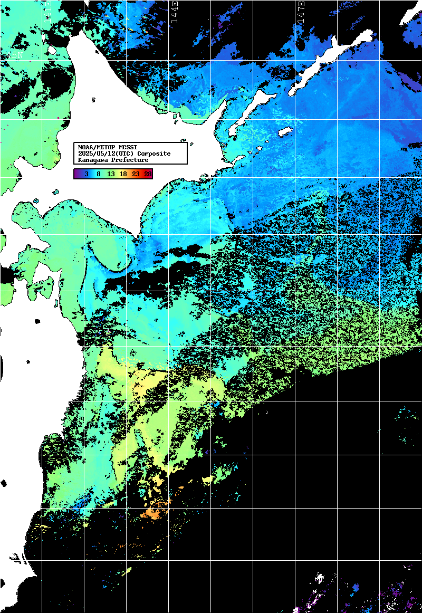Screen dimensions: 422x613
Task: Click the 45N latitude label
Action: click(x=14, y=55)
